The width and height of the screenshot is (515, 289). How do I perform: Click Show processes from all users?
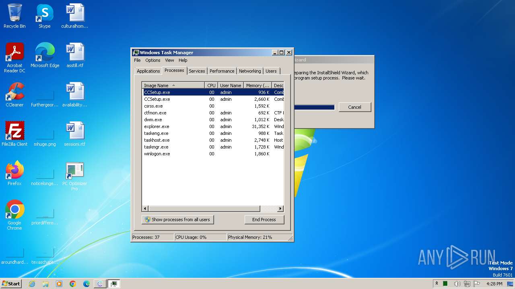tap(177, 220)
